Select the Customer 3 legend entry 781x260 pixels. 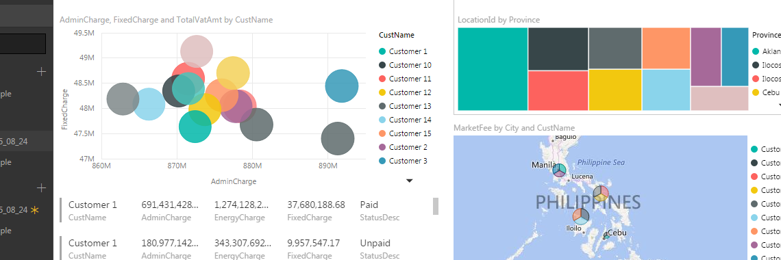pos(403,161)
